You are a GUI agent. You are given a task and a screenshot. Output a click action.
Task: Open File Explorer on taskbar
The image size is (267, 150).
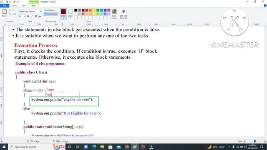pyautogui.click(x=102, y=147)
